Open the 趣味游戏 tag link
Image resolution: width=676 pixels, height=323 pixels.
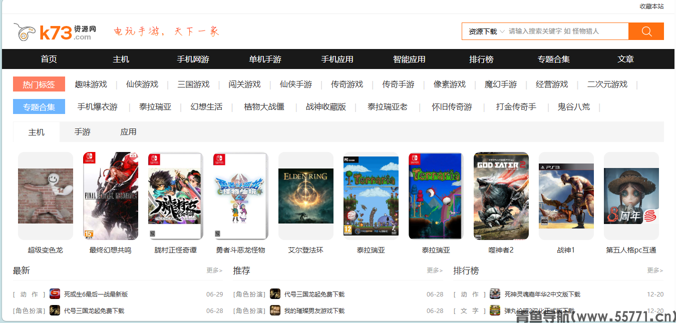91,84
